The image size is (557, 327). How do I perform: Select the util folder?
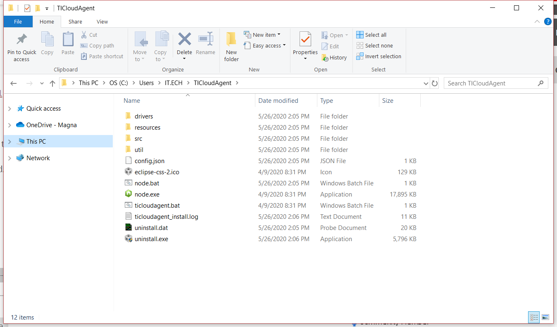point(139,150)
